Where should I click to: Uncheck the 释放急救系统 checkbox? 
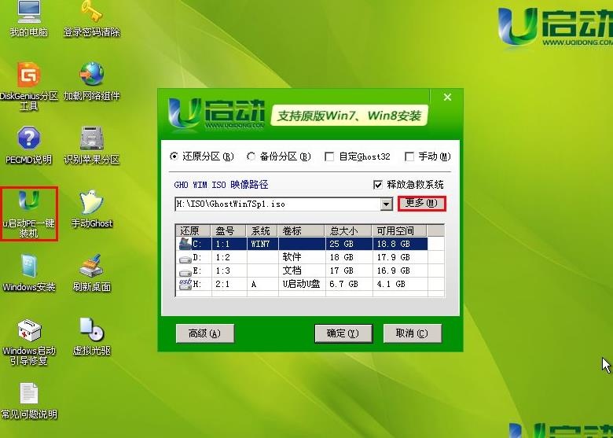[x=378, y=185]
